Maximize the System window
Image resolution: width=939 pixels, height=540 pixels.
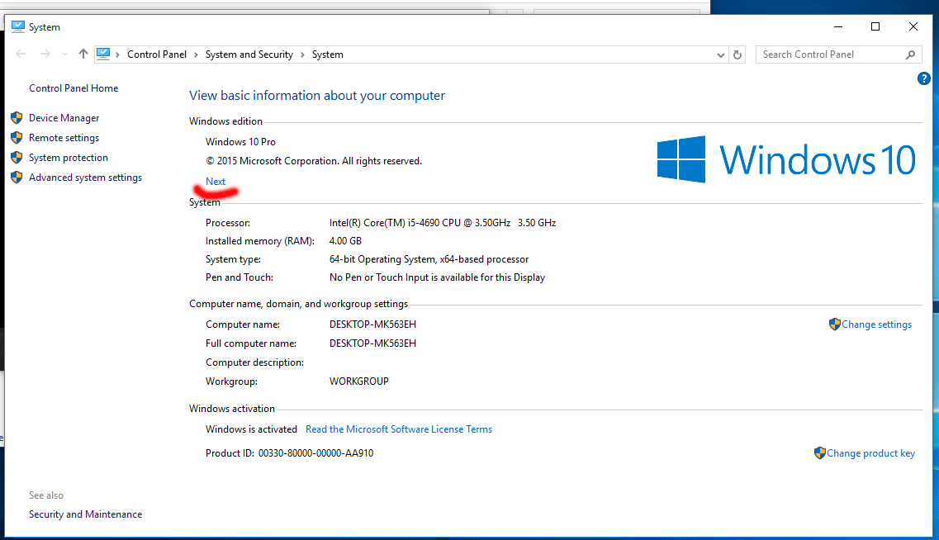[875, 27]
